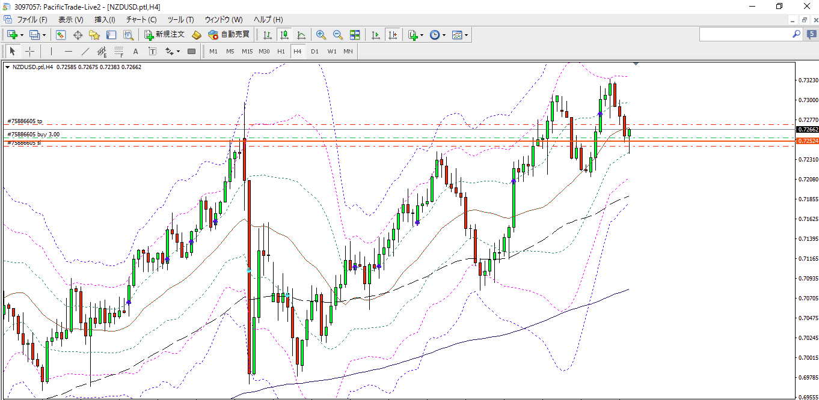Click the 新規注文 new order button
The height and width of the screenshot is (400, 819).
pyautogui.click(x=164, y=35)
